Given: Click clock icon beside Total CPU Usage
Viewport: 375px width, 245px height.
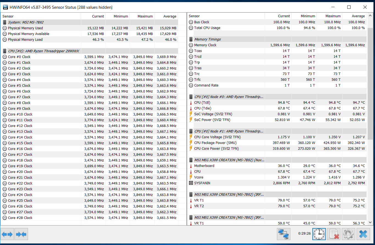Looking at the screenshot, I should pyautogui.click(x=191, y=28).
